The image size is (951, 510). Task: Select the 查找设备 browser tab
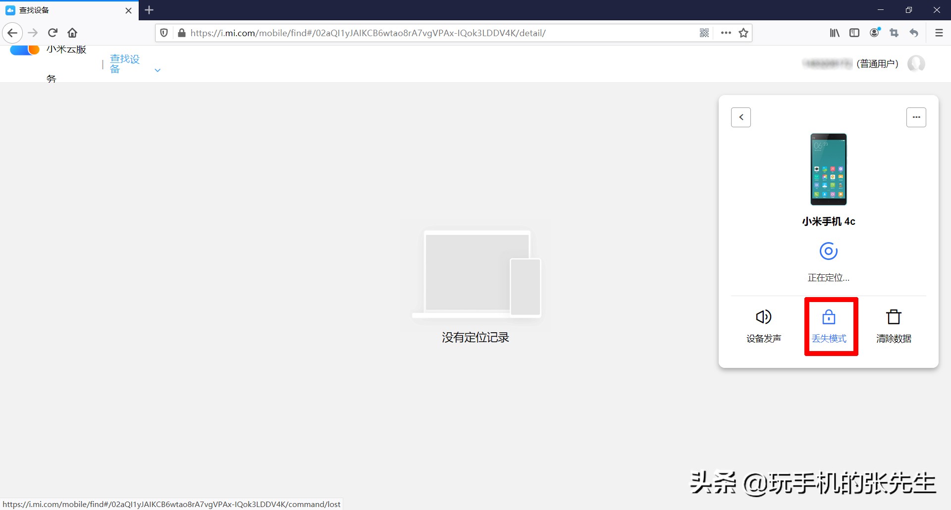(69, 10)
